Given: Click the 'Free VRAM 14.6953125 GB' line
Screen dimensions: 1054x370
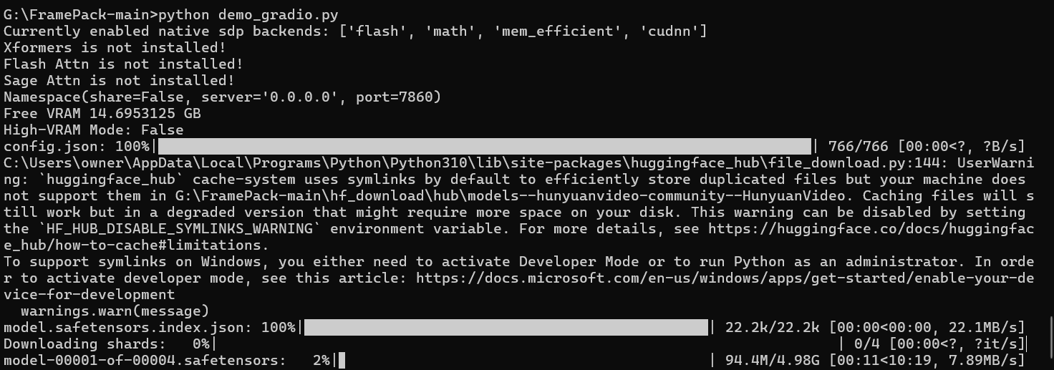Looking at the screenshot, I should (102, 114).
